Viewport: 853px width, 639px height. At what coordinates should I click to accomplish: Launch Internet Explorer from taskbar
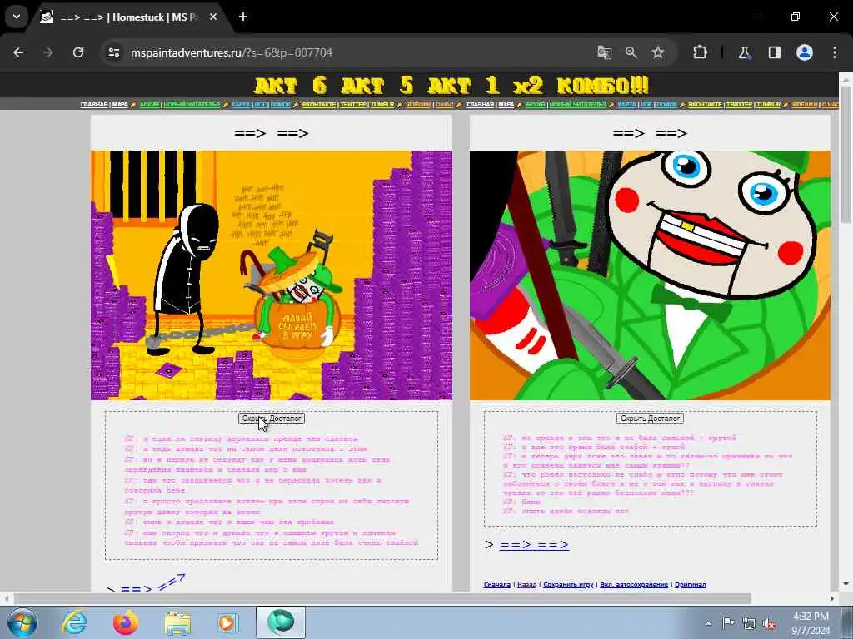tap(74, 622)
